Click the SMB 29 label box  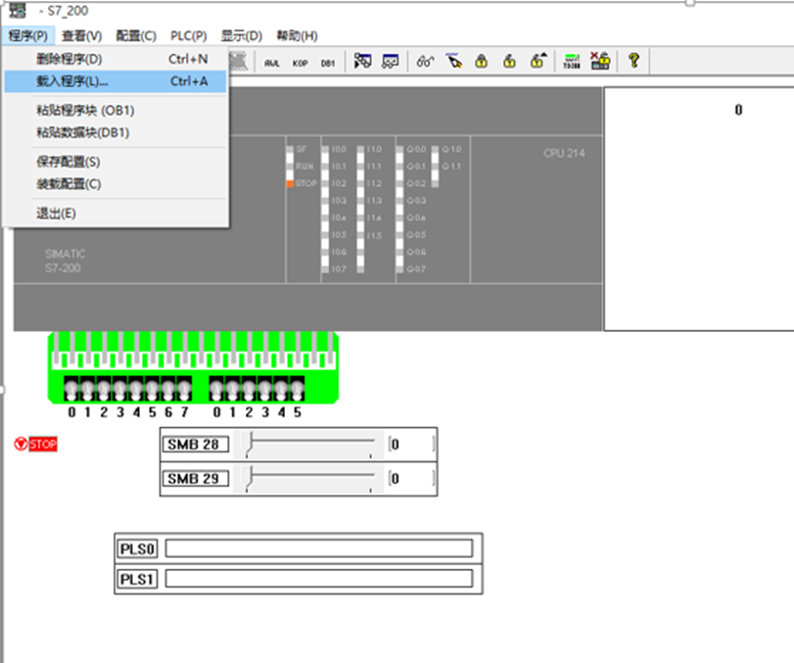click(x=196, y=479)
